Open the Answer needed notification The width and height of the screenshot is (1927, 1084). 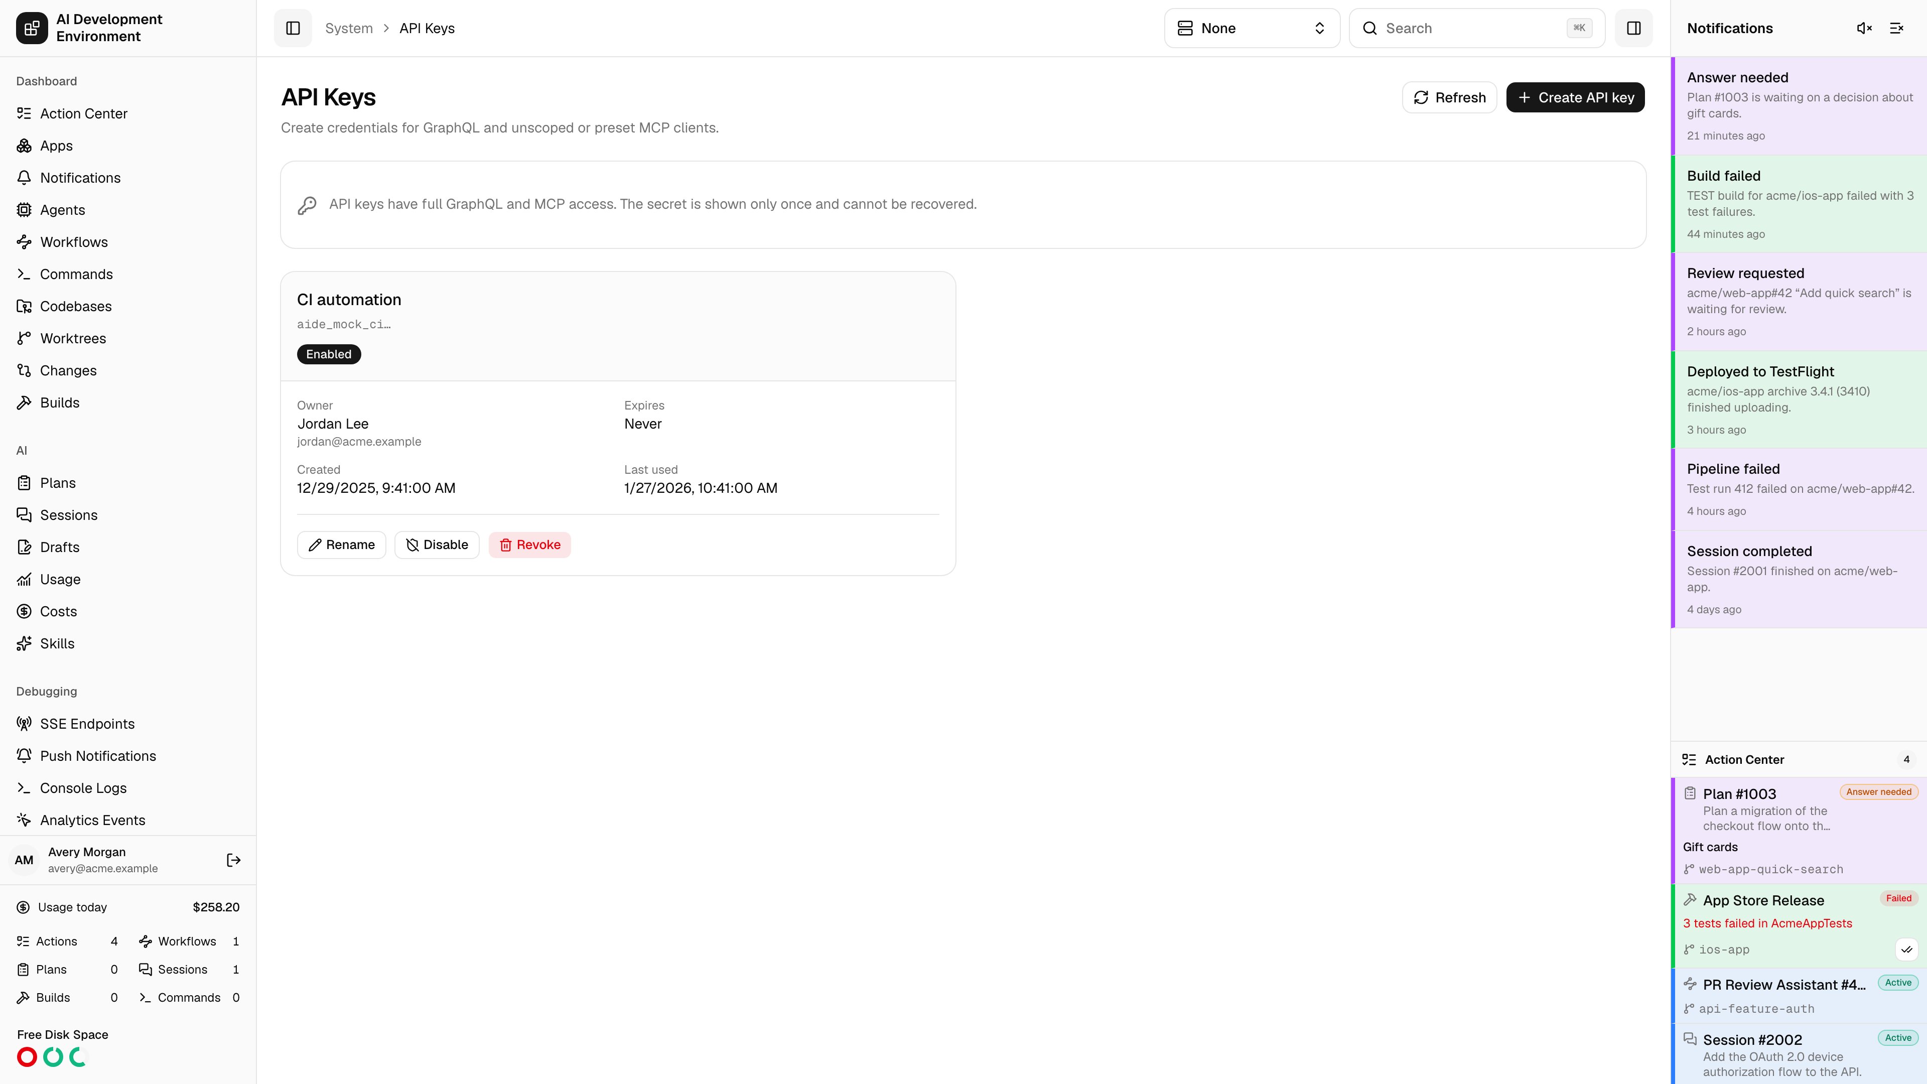click(1799, 106)
